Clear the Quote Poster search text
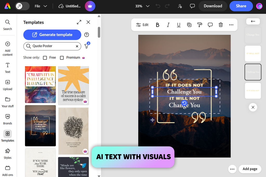This screenshot has height=177, width=266. coord(77,46)
